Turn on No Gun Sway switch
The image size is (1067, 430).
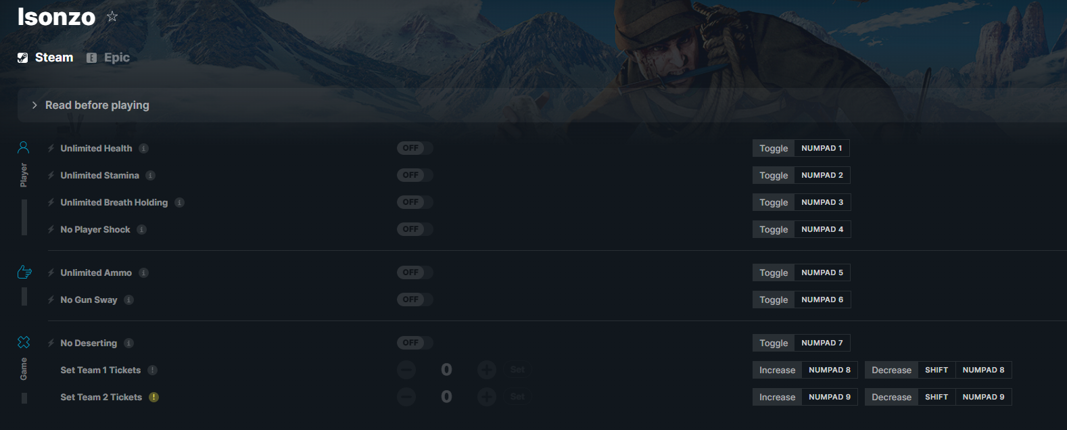tap(414, 300)
